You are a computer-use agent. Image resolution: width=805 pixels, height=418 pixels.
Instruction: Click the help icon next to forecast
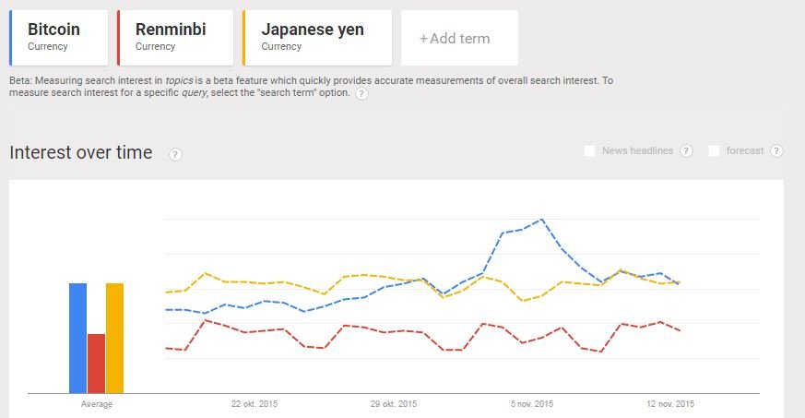pyautogui.click(x=776, y=151)
